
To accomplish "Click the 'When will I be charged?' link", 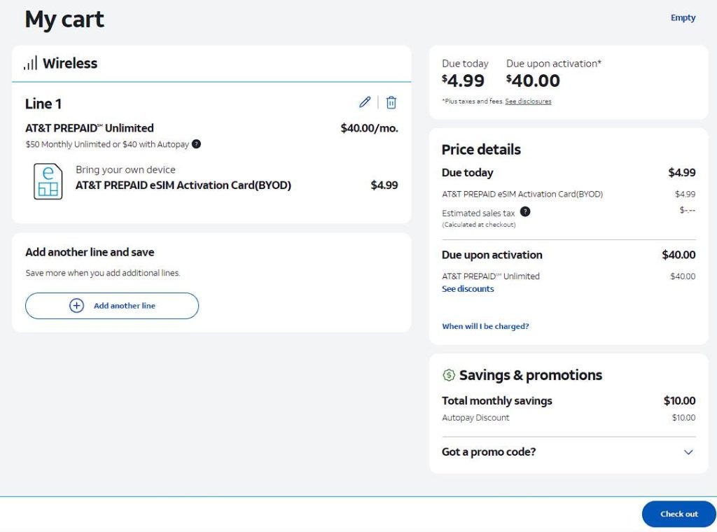I will [485, 326].
